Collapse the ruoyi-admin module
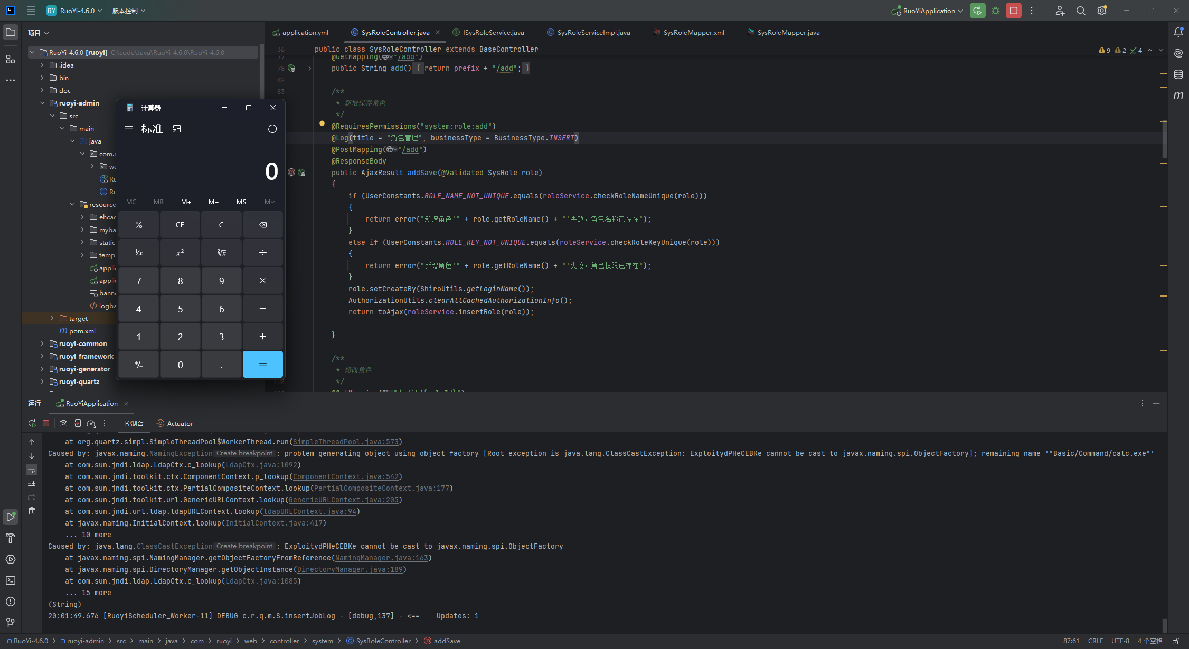This screenshot has width=1189, height=649. click(42, 103)
